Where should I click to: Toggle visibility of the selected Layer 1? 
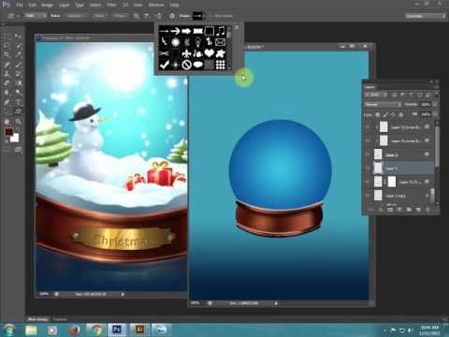(x=368, y=168)
